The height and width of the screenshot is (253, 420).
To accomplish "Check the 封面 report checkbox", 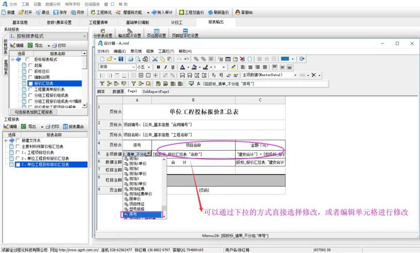I will pos(30,65).
